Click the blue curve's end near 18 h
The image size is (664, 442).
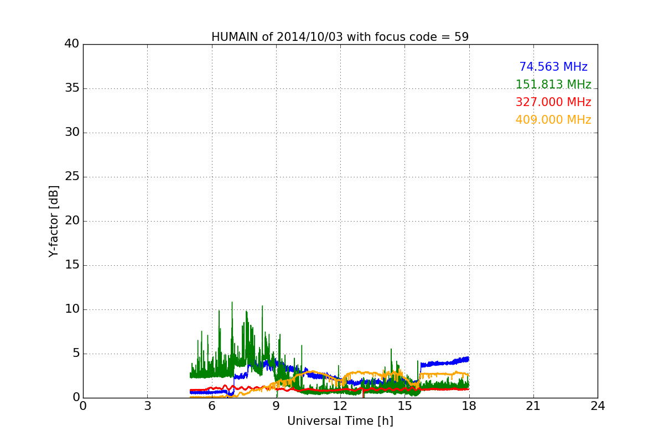468,359
